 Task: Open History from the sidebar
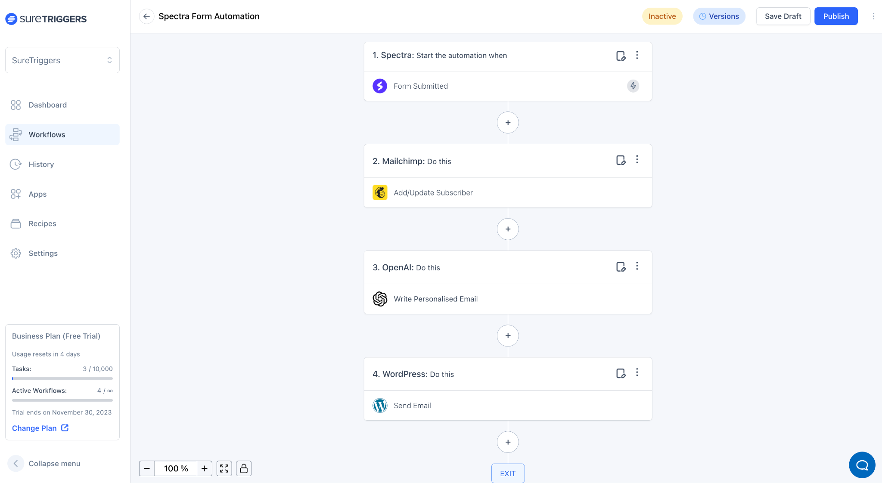41,164
